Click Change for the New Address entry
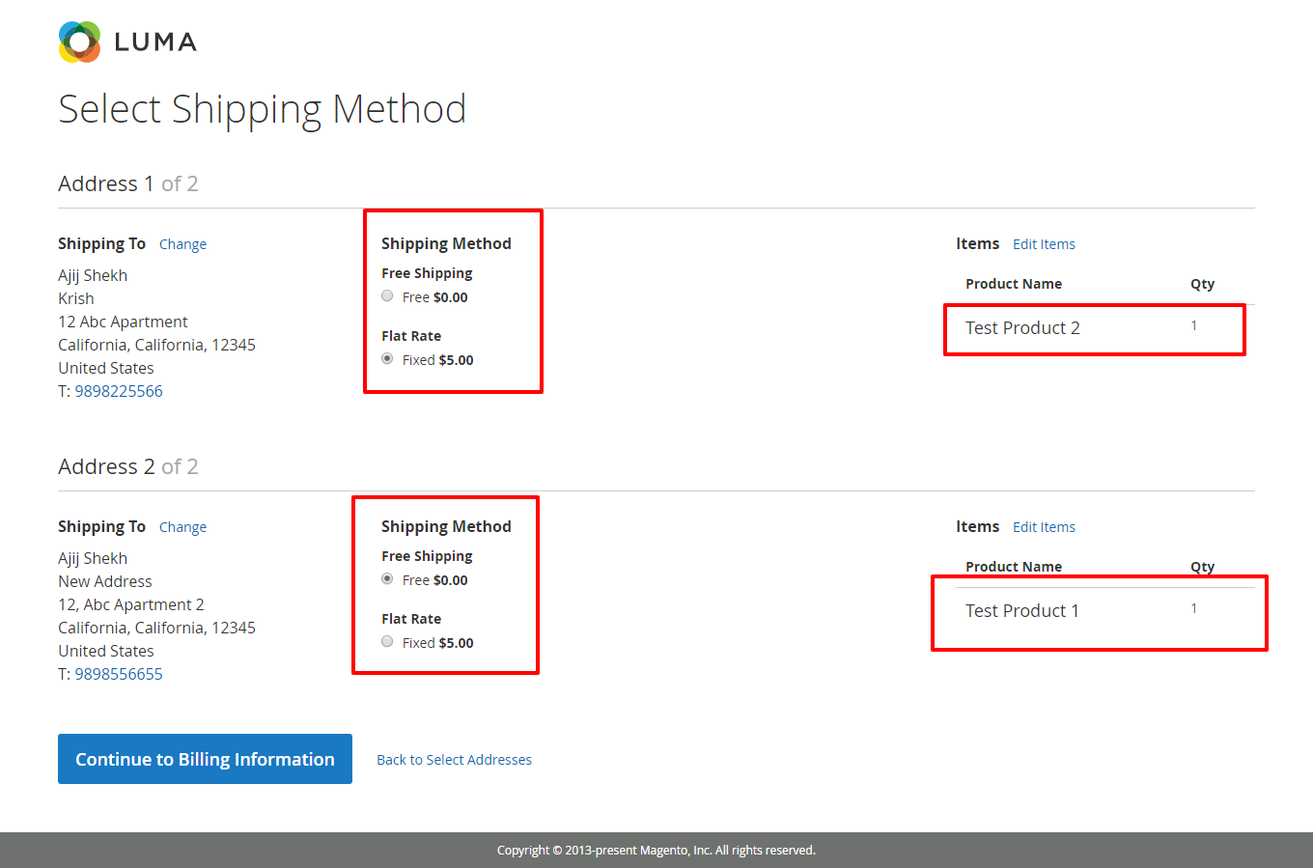Image resolution: width=1313 pixels, height=868 pixels. tap(182, 526)
